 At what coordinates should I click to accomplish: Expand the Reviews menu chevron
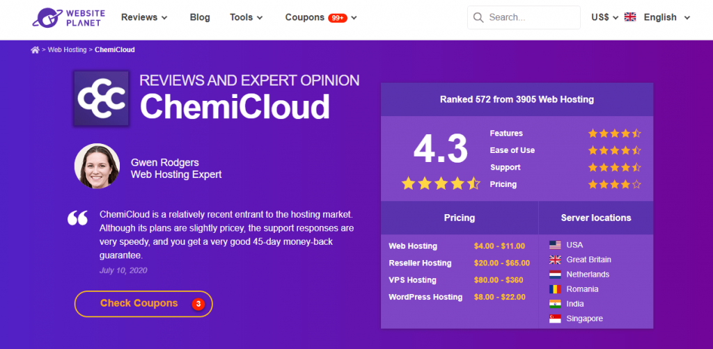(x=164, y=17)
